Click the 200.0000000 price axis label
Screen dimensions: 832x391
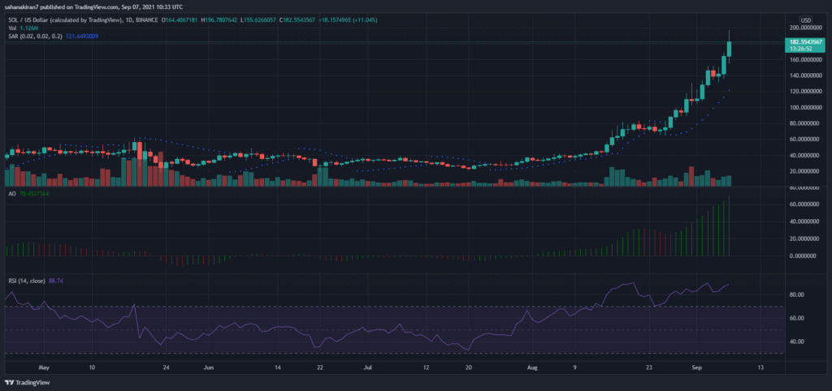pyautogui.click(x=804, y=27)
